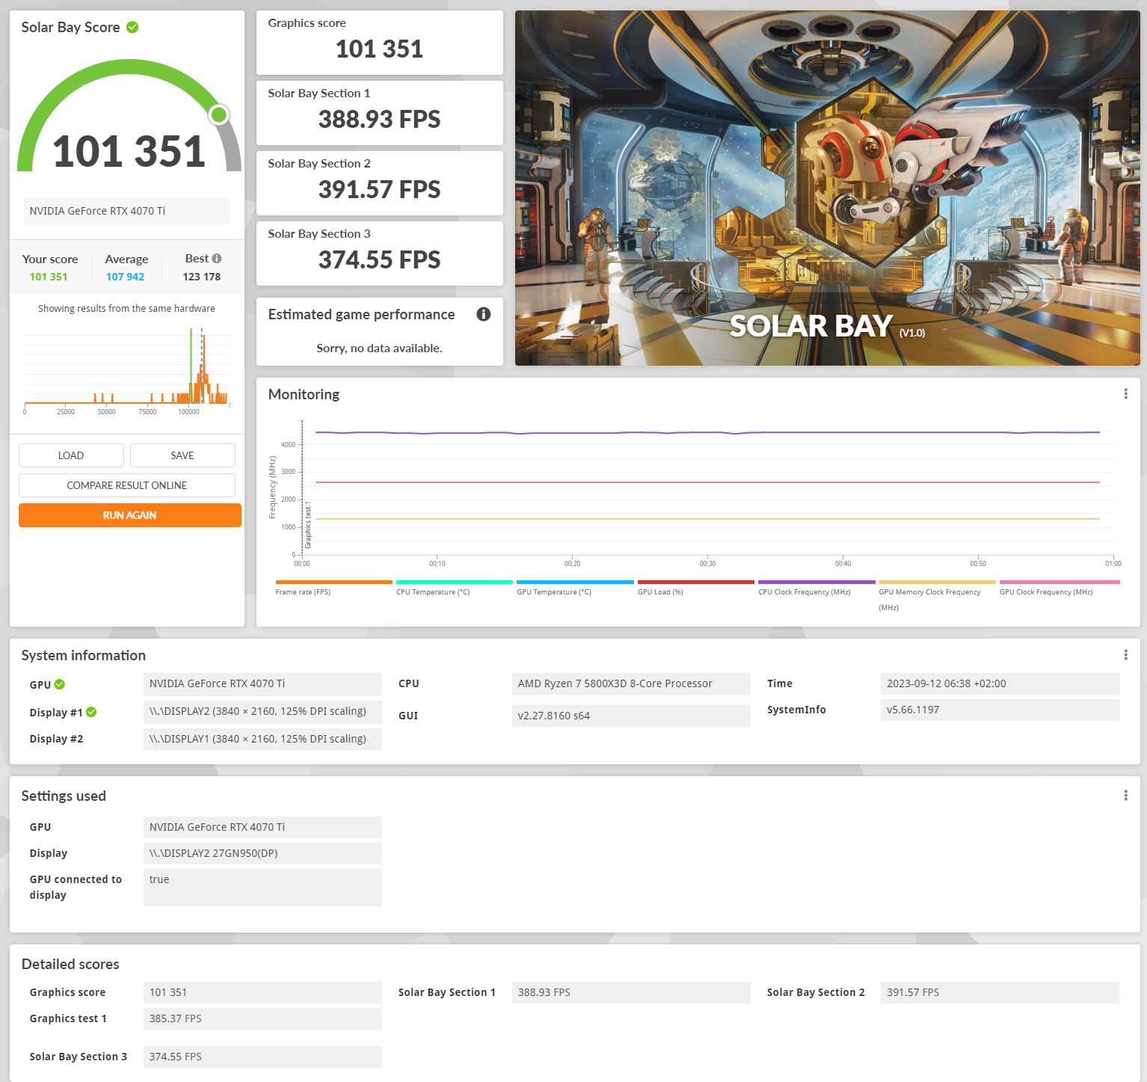Click the Display #2 \\.\DISPLAY1 field
The image size is (1147, 1082).
coord(262,739)
